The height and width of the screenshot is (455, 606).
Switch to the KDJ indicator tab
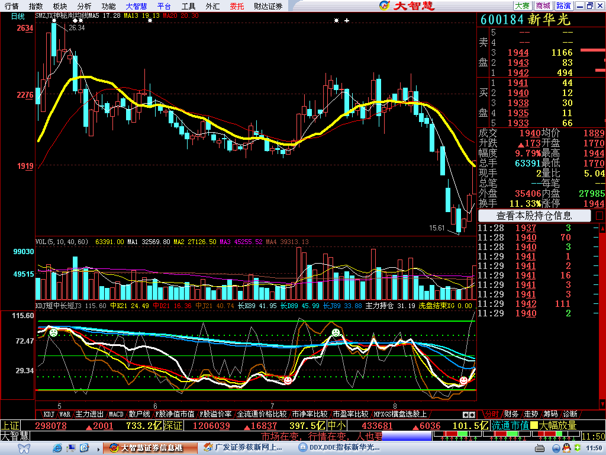click(49, 414)
